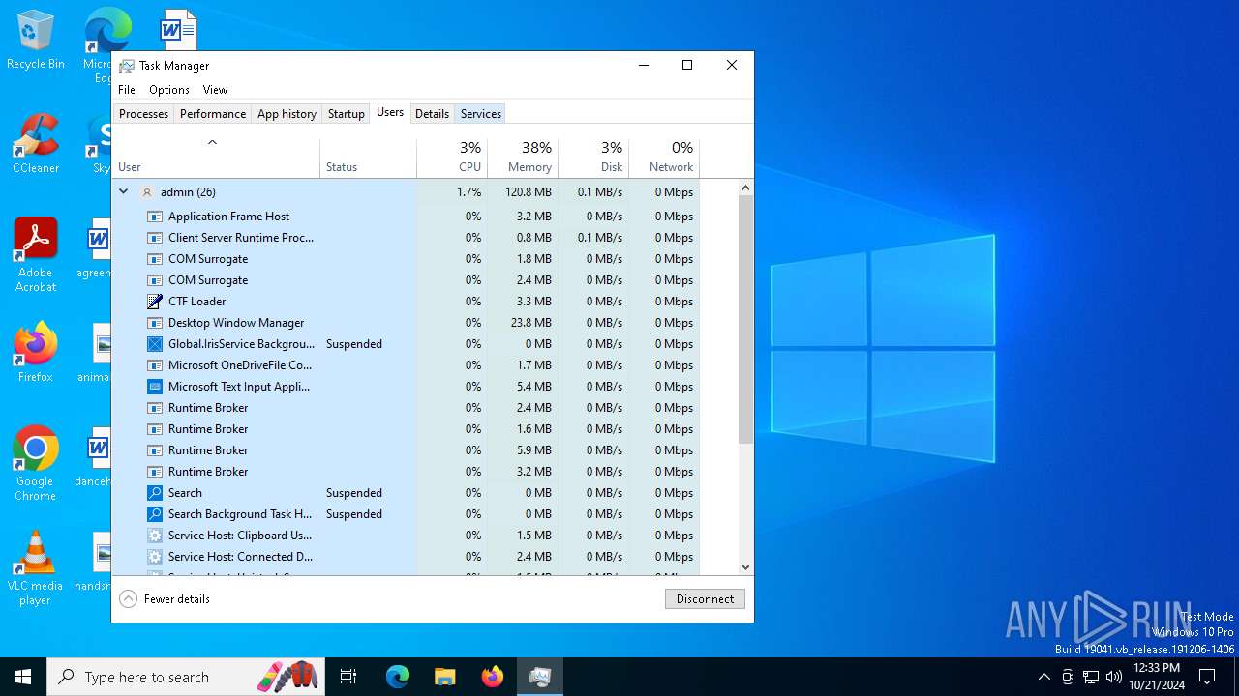Viewport: 1239px width, 696px height.
Task: Switch to the Details tab
Action: point(432,114)
